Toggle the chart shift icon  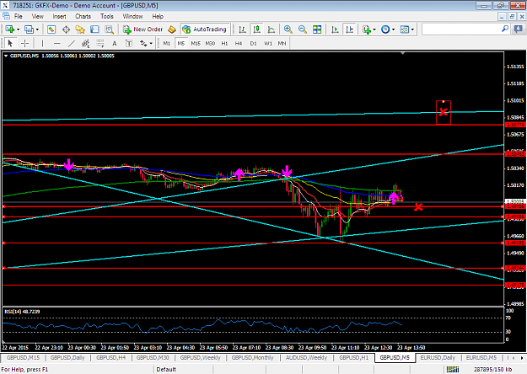click(350, 29)
